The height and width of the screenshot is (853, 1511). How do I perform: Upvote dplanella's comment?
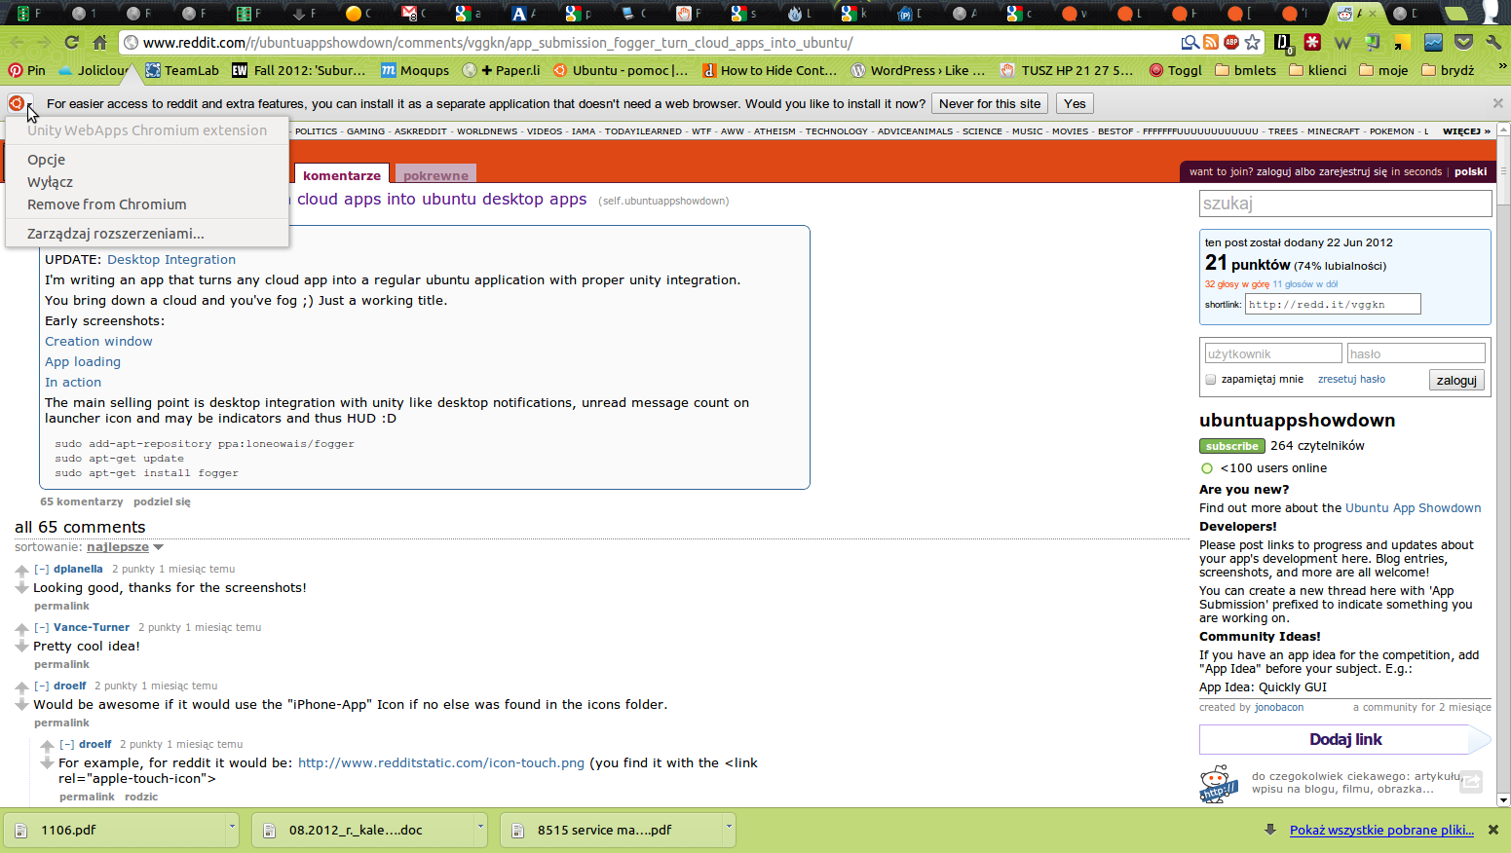pos(21,570)
